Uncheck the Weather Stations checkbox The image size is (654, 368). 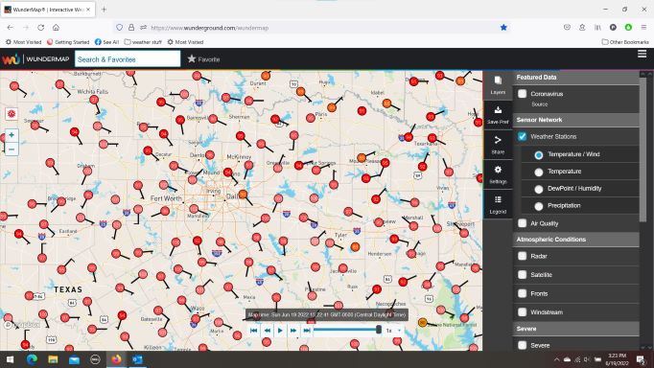523,136
